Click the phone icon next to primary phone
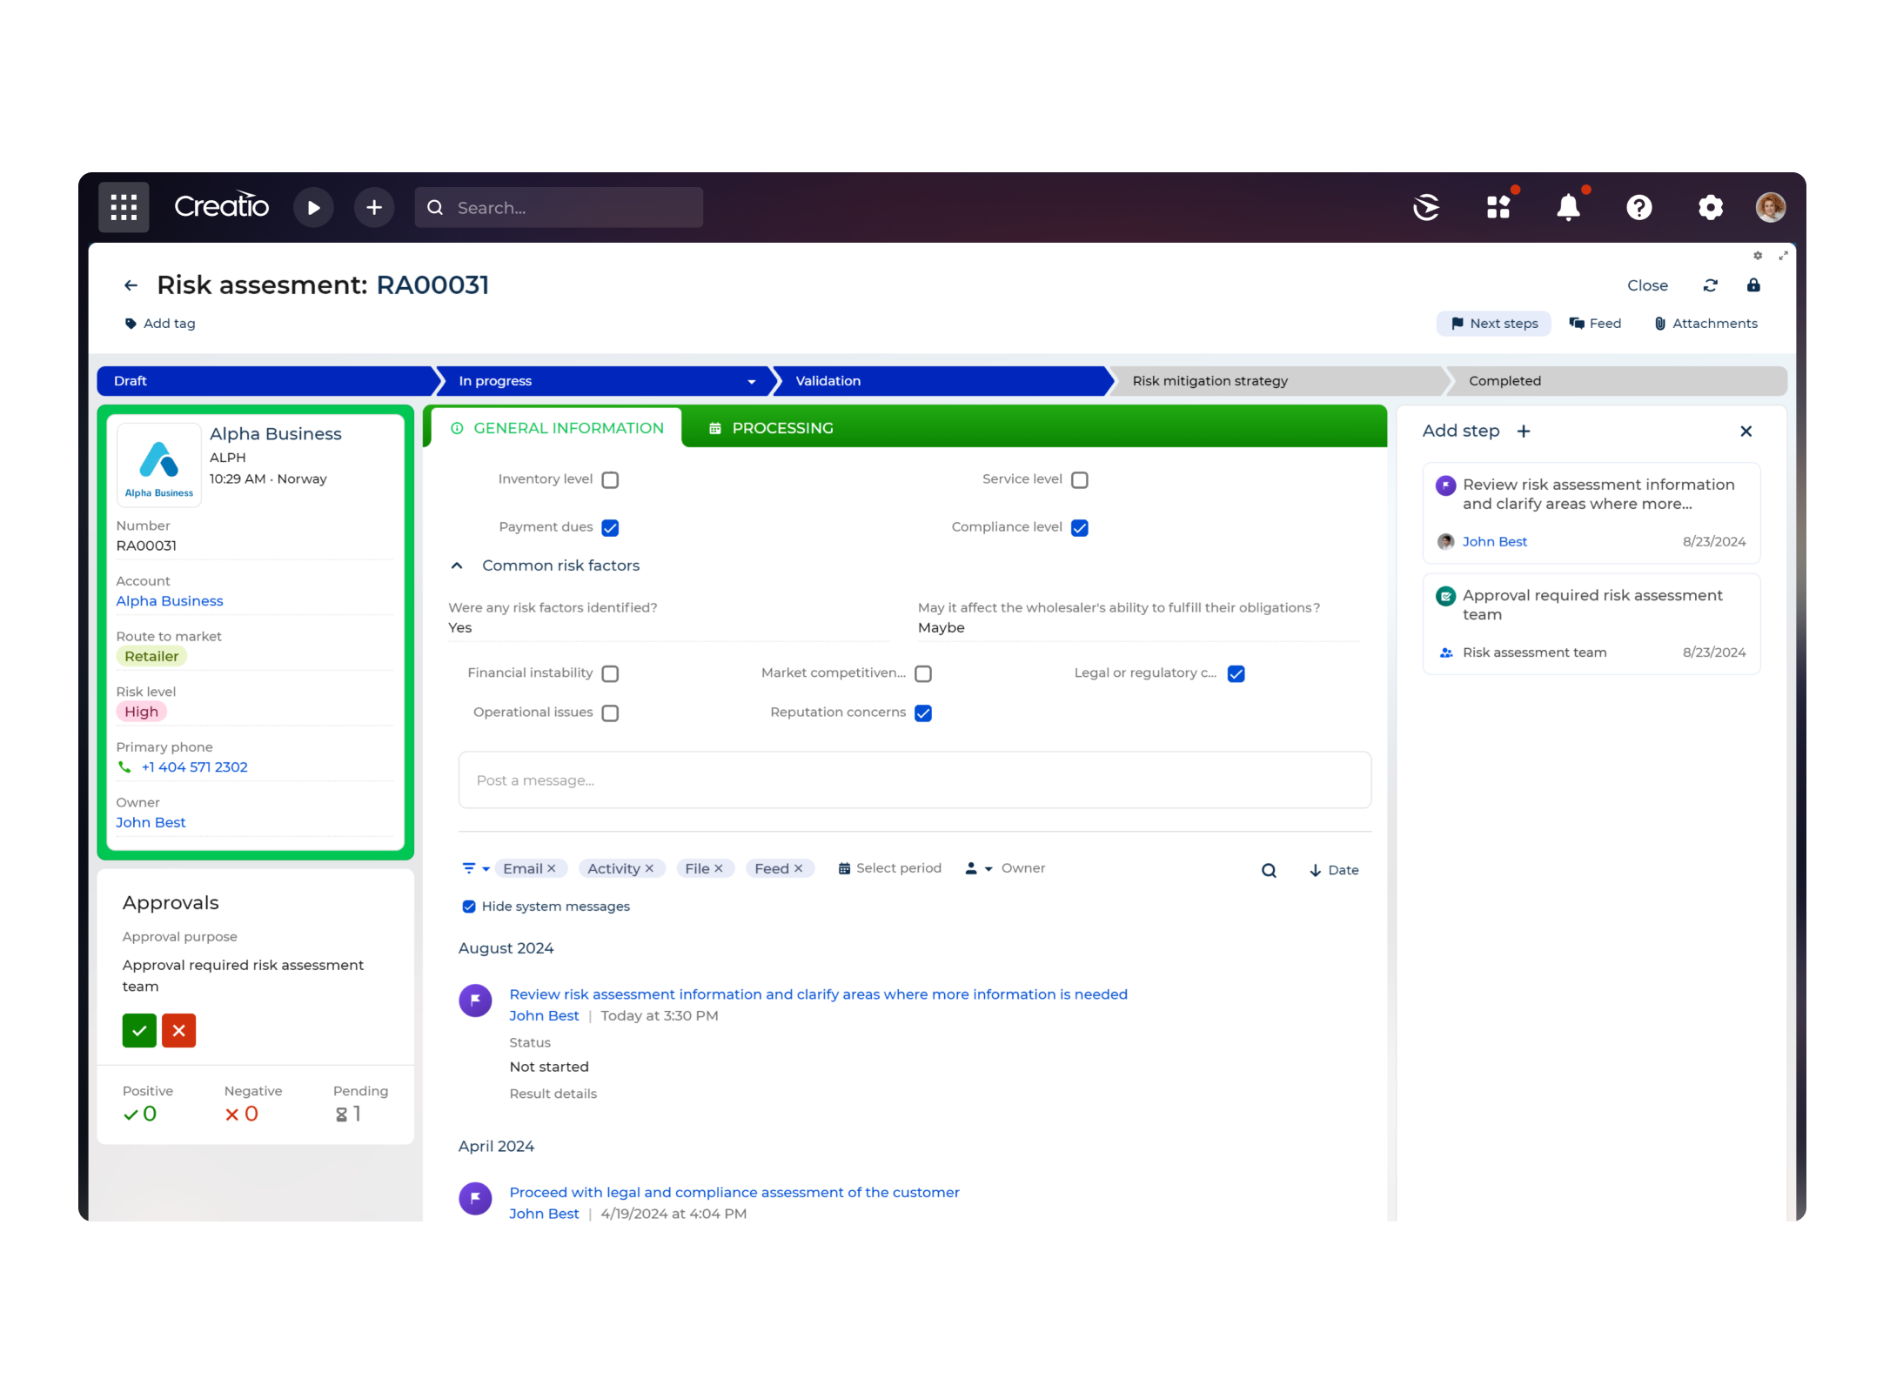This screenshot has height=1392, width=1883. click(123, 766)
